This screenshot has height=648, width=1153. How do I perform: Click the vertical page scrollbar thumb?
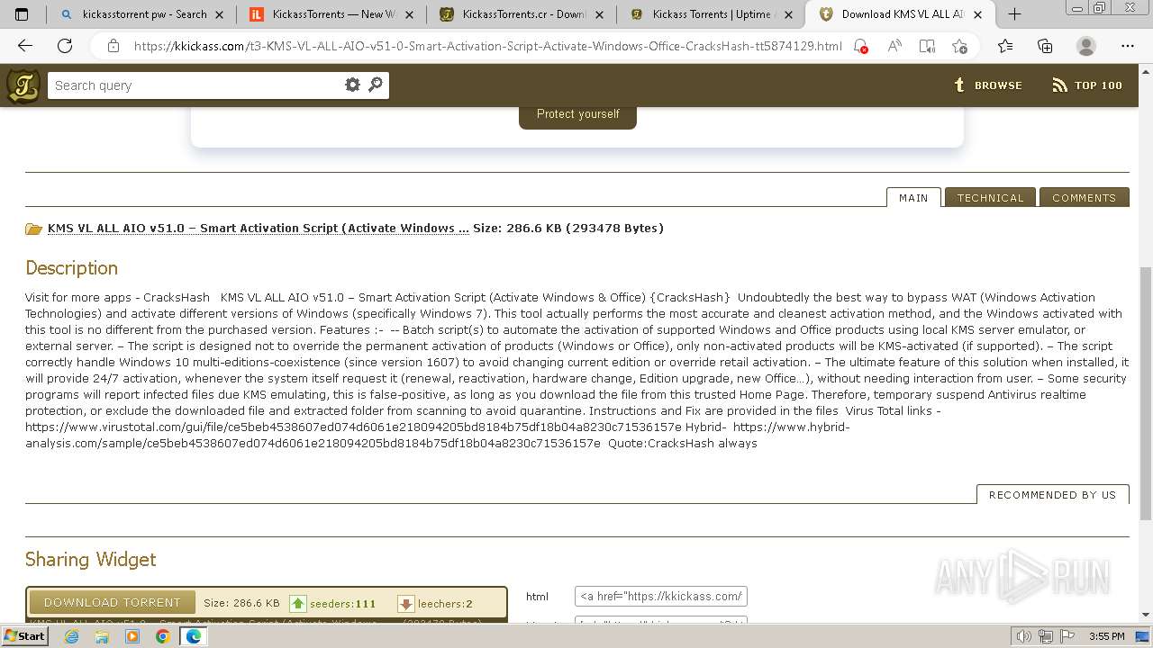(x=1146, y=393)
